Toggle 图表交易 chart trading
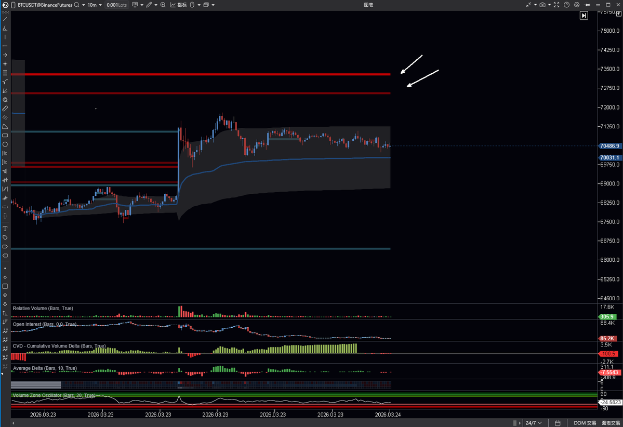The height and width of the screenshot is (427, 623). (611, 423)
